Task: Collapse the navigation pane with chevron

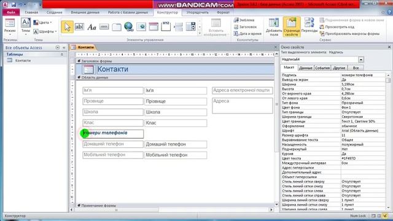Action: point(64,47)
